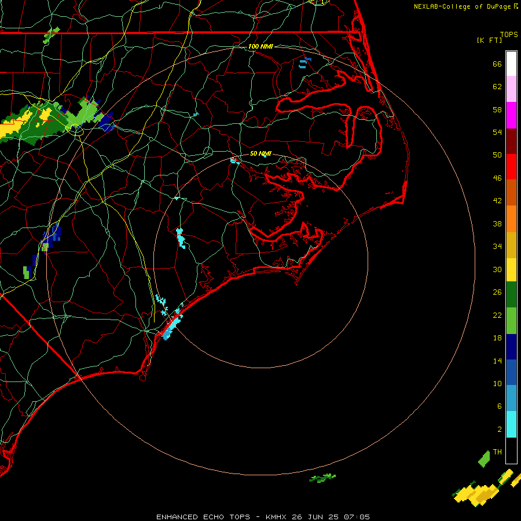Click the '62' scale label
This screenshot has width=521, height=521.
(x=497, y=87)
